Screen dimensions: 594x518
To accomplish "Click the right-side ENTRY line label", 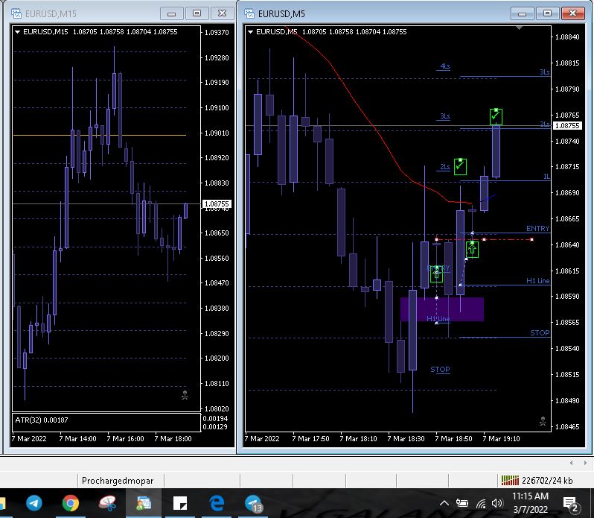I will [537, 228].
